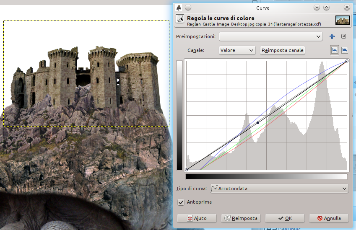Confirm curves with OK button
Screen dimensions: 356x230
pyautogui.click(x=285, y=218)
